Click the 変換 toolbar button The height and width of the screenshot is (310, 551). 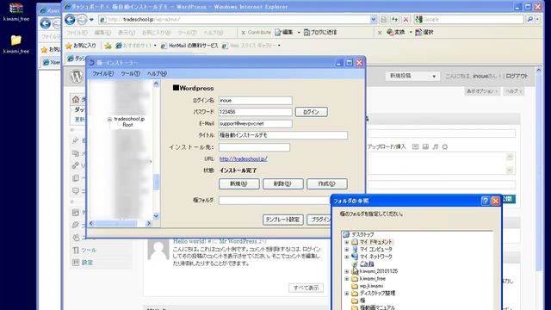[396, 33]
